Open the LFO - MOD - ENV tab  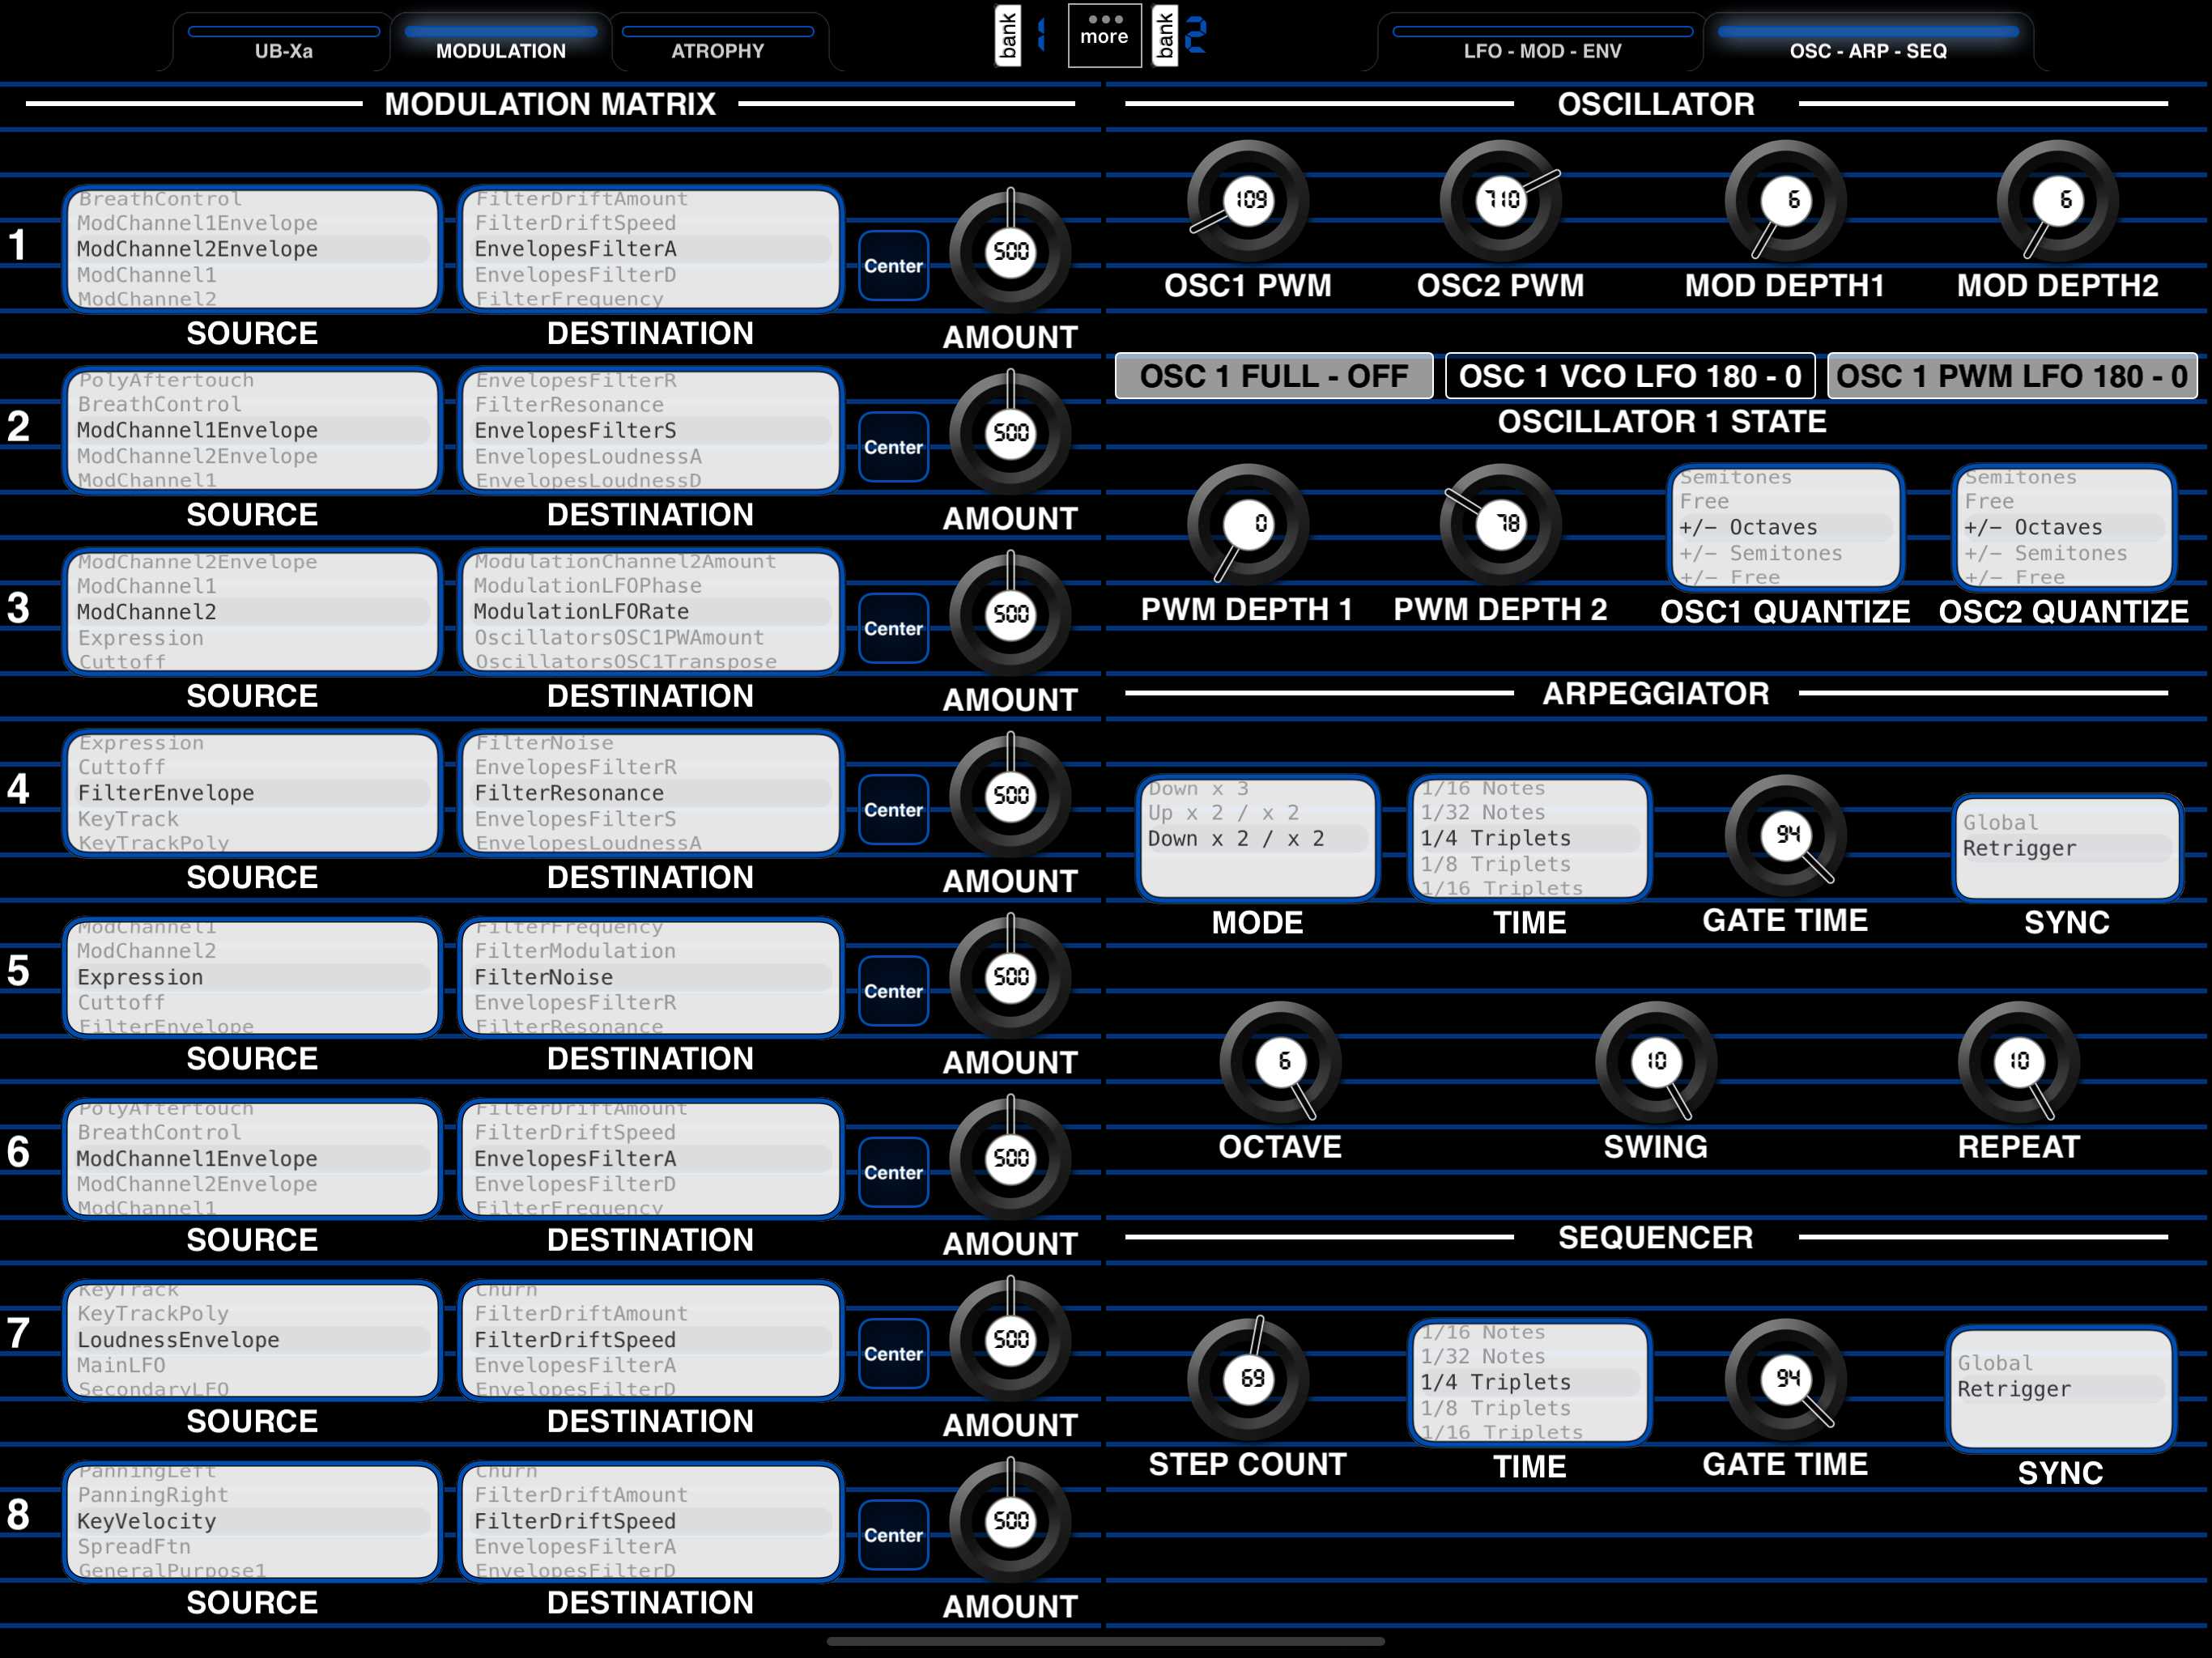pyautogui.click(x=1542, y=42)
